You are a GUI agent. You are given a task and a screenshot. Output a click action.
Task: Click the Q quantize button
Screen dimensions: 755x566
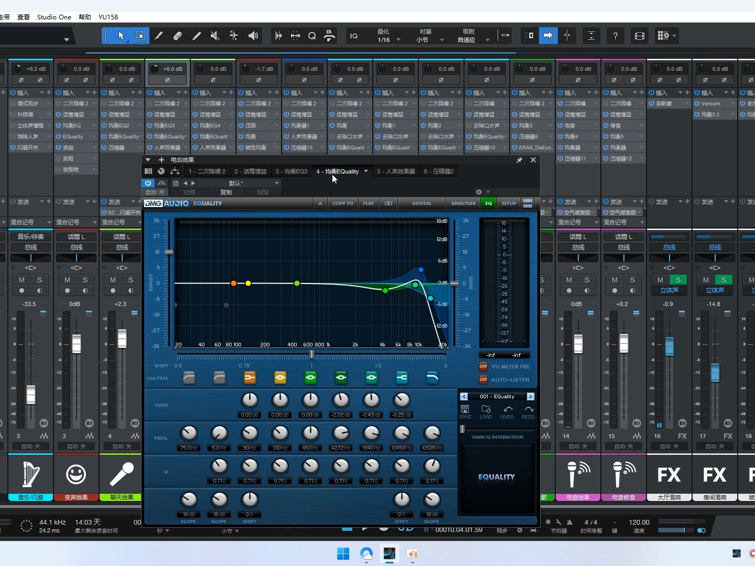pyautogui.click(x=312, y=36)
